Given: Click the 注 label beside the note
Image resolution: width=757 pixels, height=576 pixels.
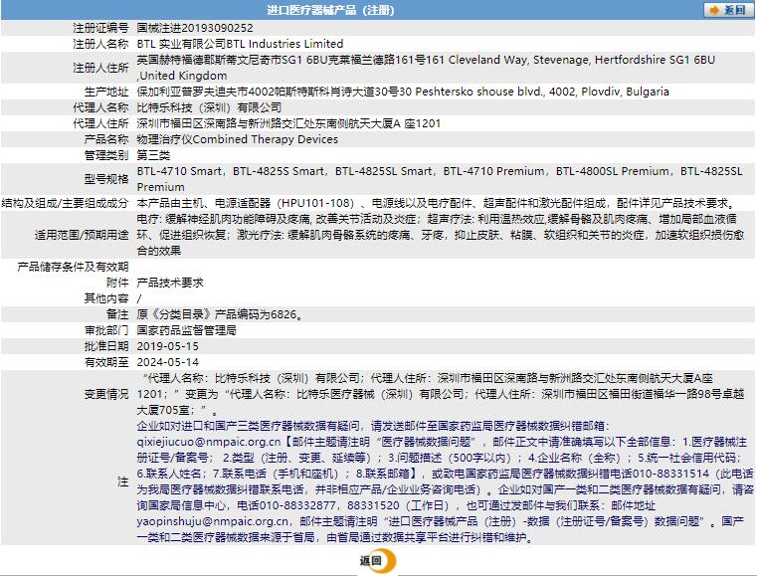Looking at the screenshot, I should point(123,481).
